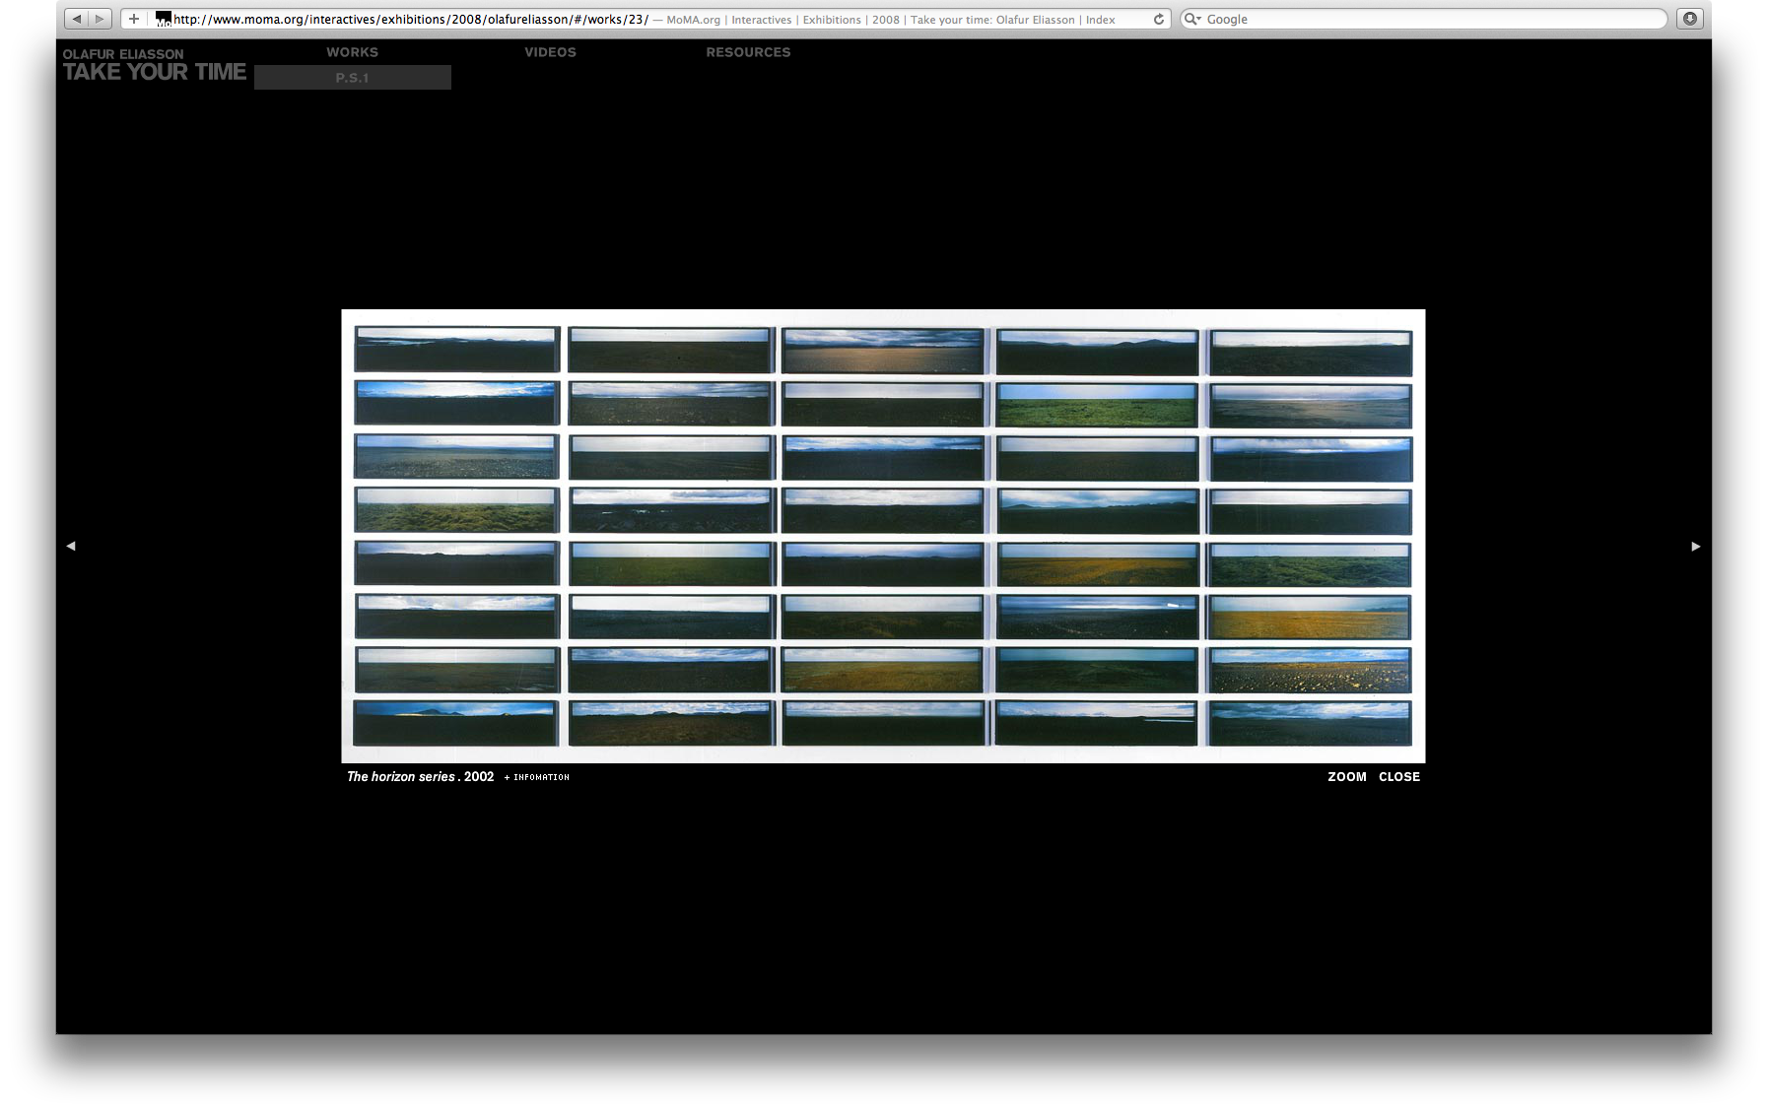Click the browser back arrow

pyautogui.click(x=78, y=18)
